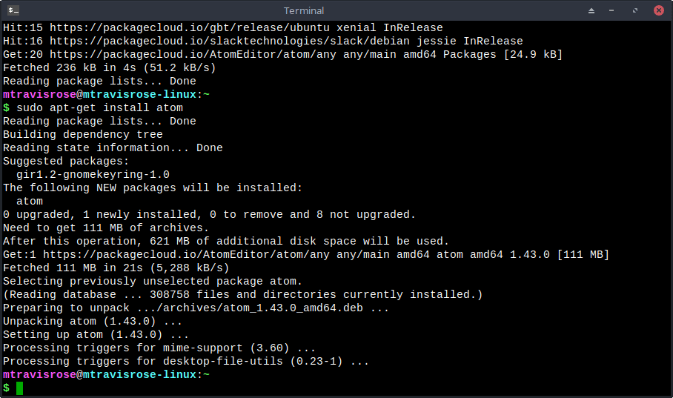Click the slacktechnologies slack debian URL
The width and height of the screenshot is (673, 398).
[x=230, y=42]
